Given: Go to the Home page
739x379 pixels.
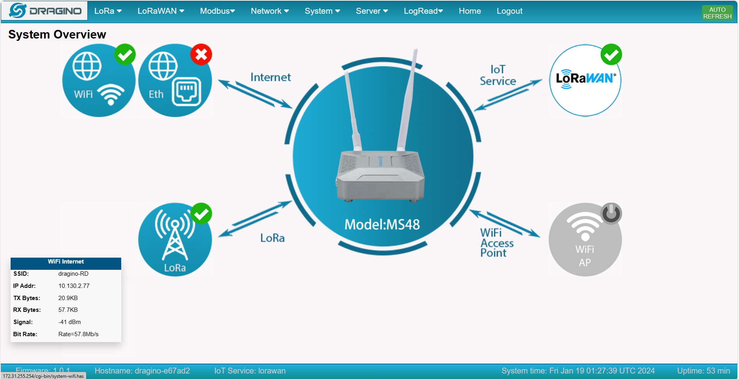Looking at the screenshot, I should pyautogui.click(x=470, y=11).
